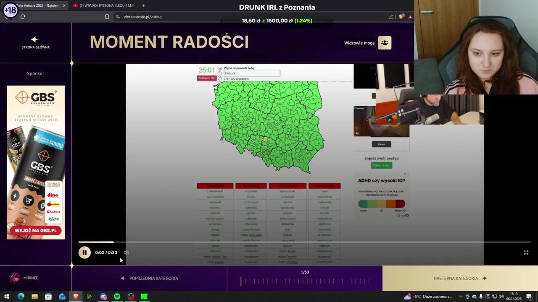Enter fullscreen on the video player
Viewport: 538px width, 302px height.
(x=526, y=253)
